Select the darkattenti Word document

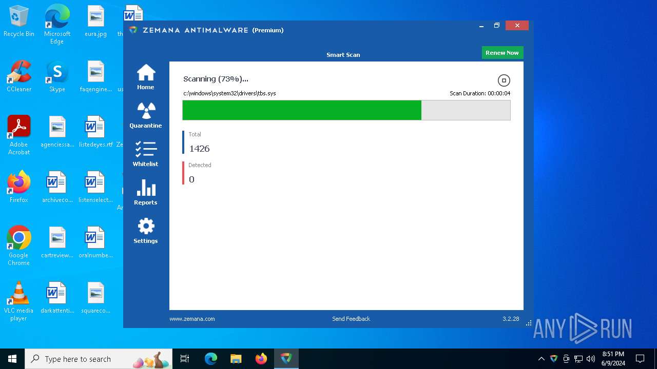pyautogui.click(x=57, y=298)
